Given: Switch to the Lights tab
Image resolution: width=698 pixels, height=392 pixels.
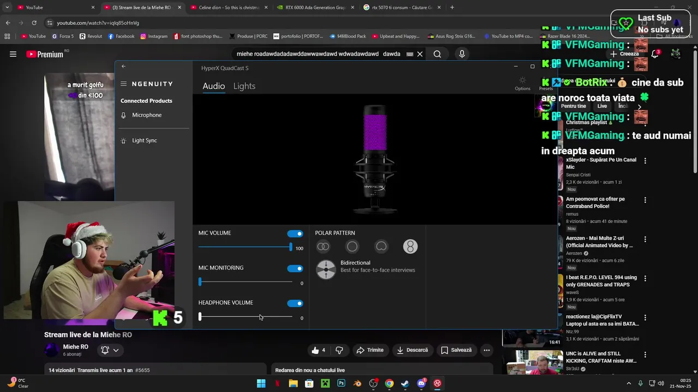Looking at the screenshot, I should point(244,86).
